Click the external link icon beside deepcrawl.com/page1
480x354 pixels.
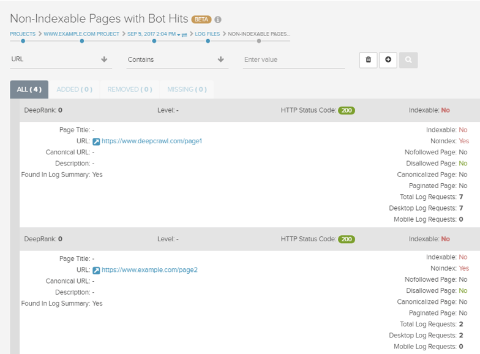(96, 141)
